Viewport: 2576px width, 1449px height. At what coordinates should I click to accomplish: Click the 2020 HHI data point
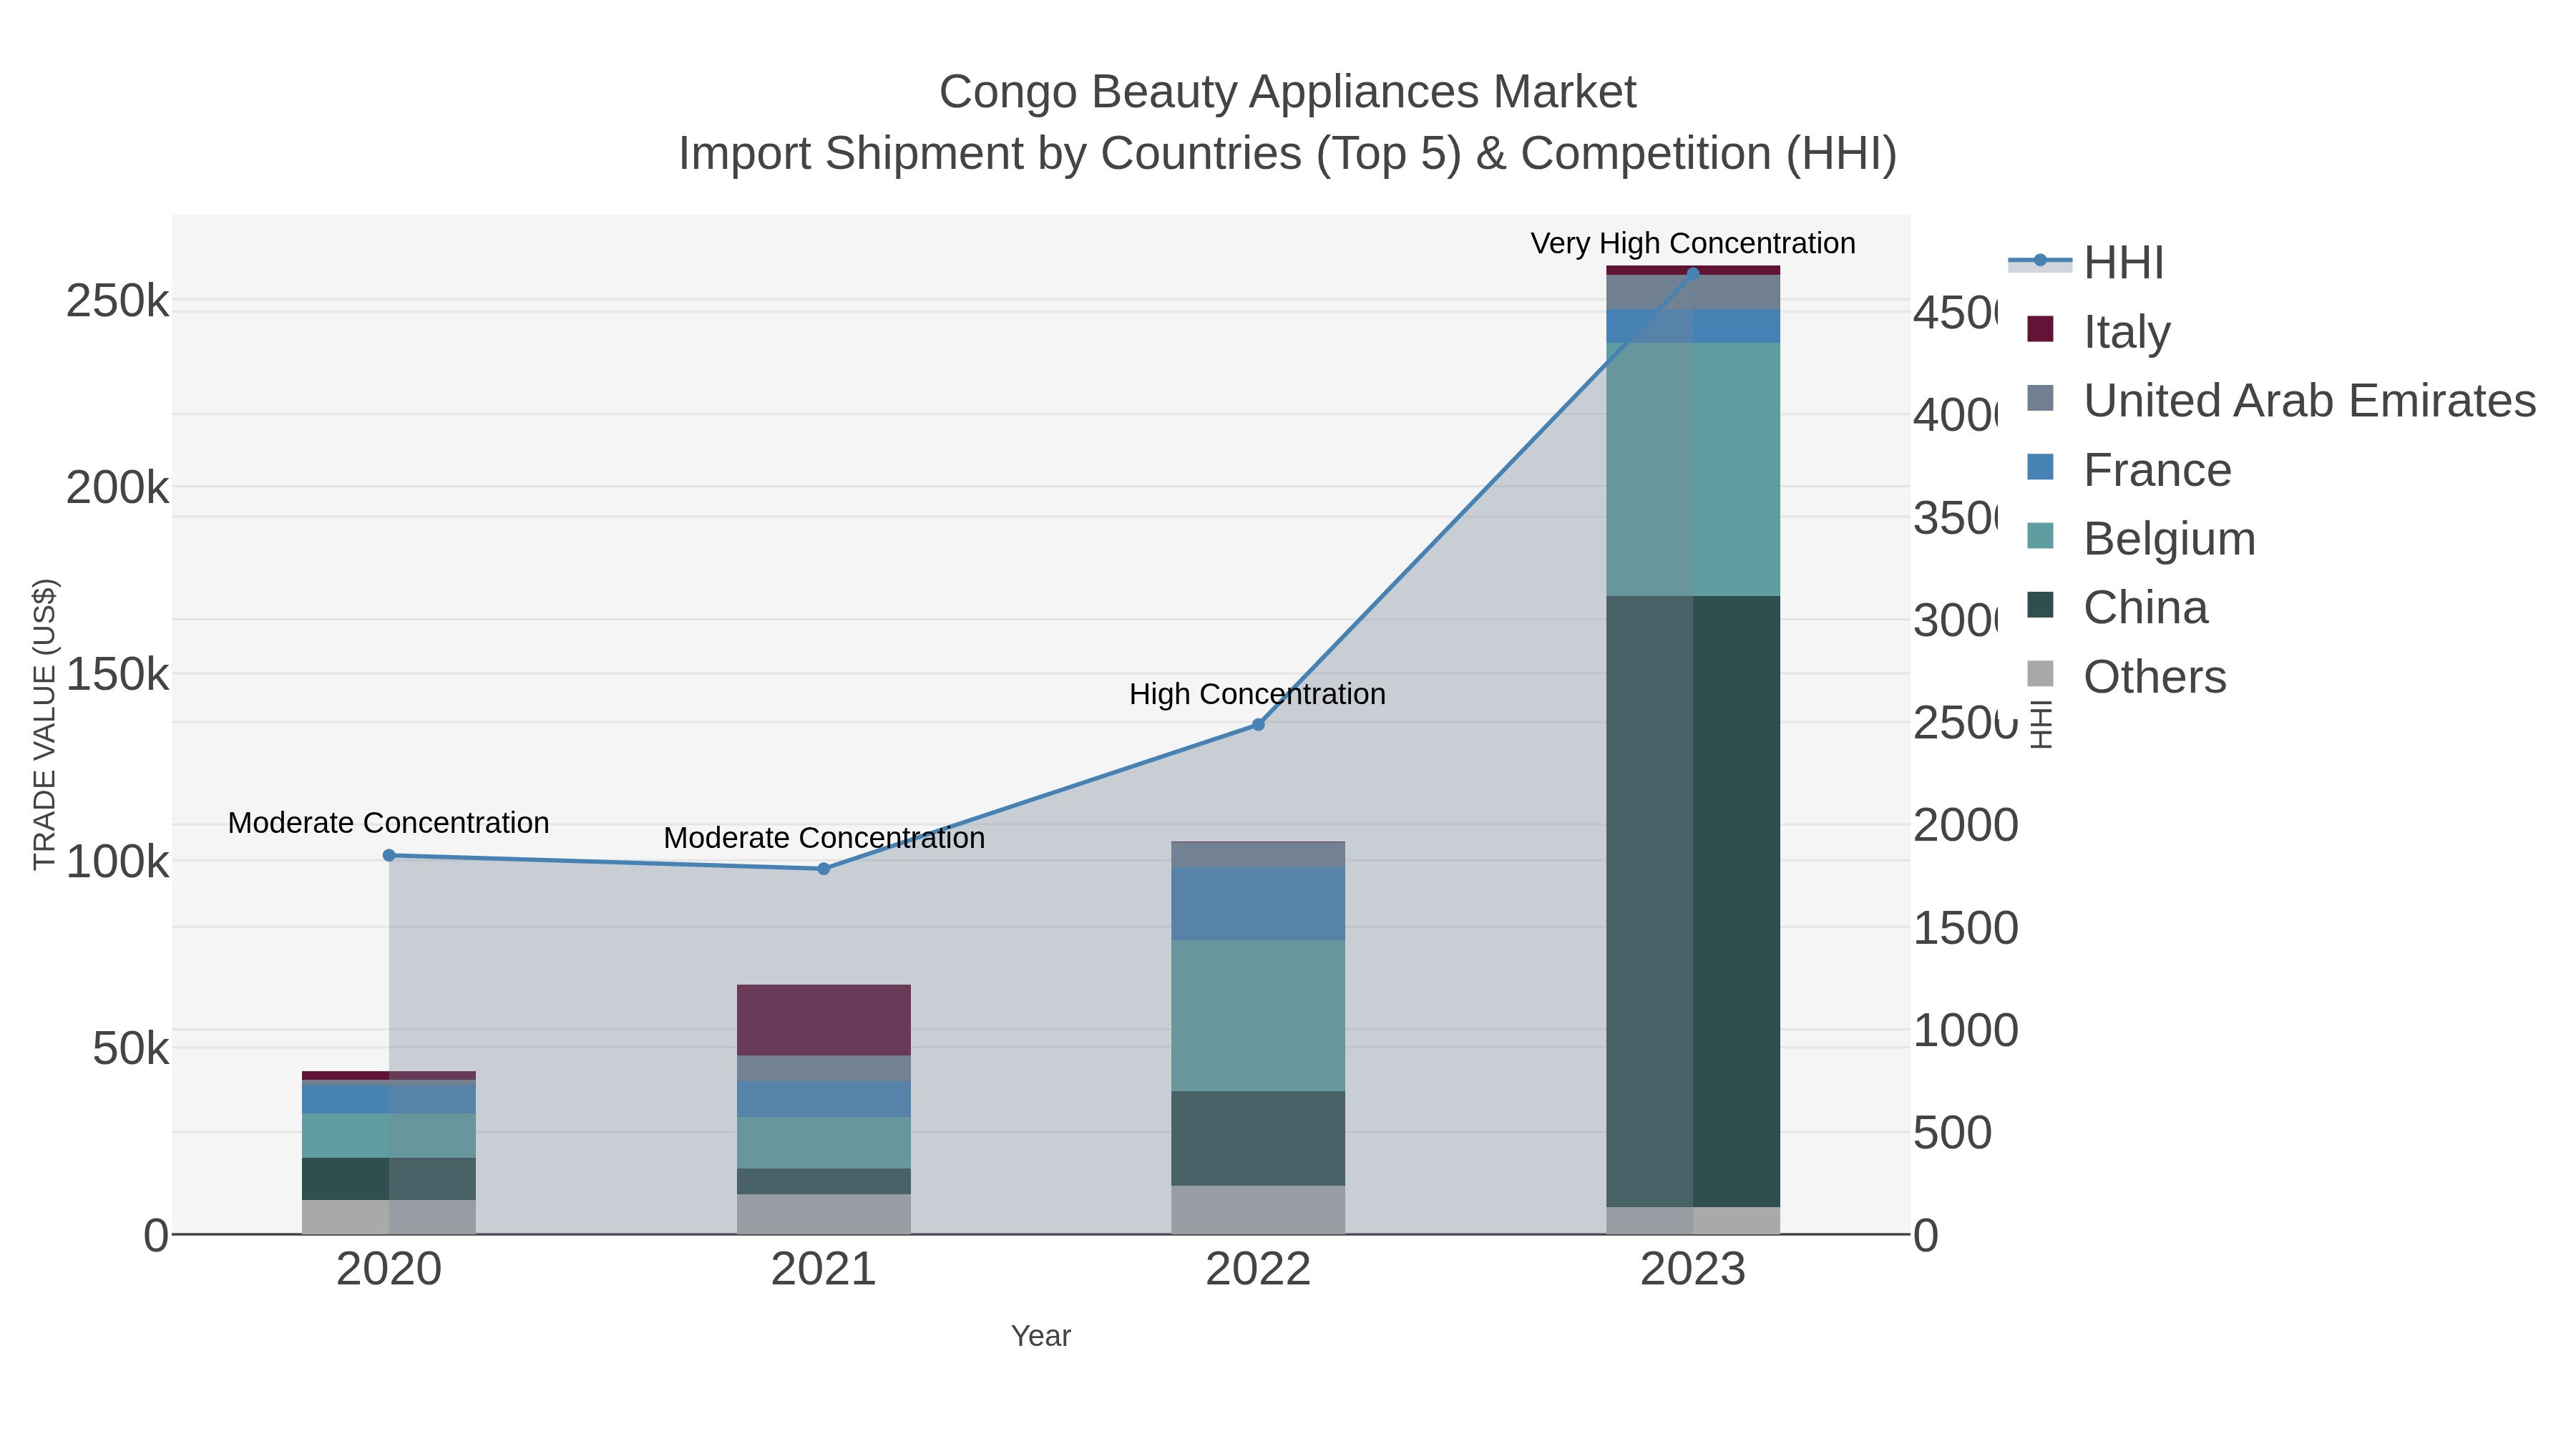tap(389, 855)
